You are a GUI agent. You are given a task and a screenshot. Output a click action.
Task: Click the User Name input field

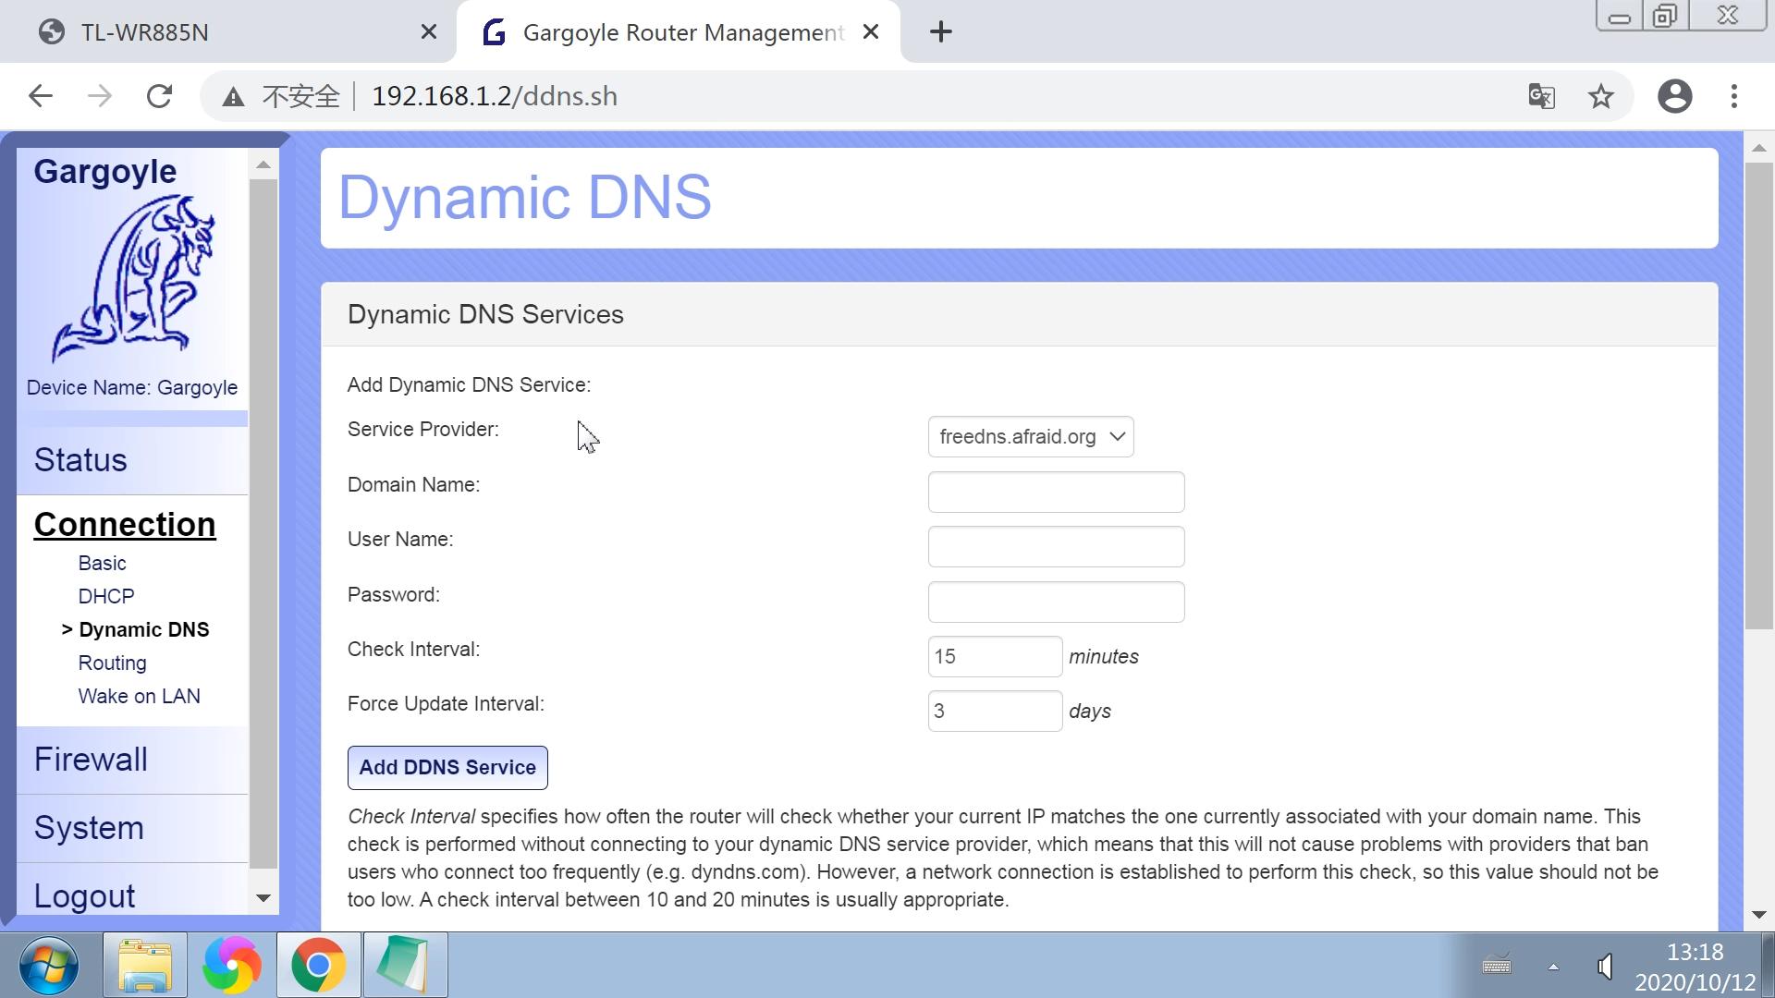pyautogui.click(x=1056, y=546)
